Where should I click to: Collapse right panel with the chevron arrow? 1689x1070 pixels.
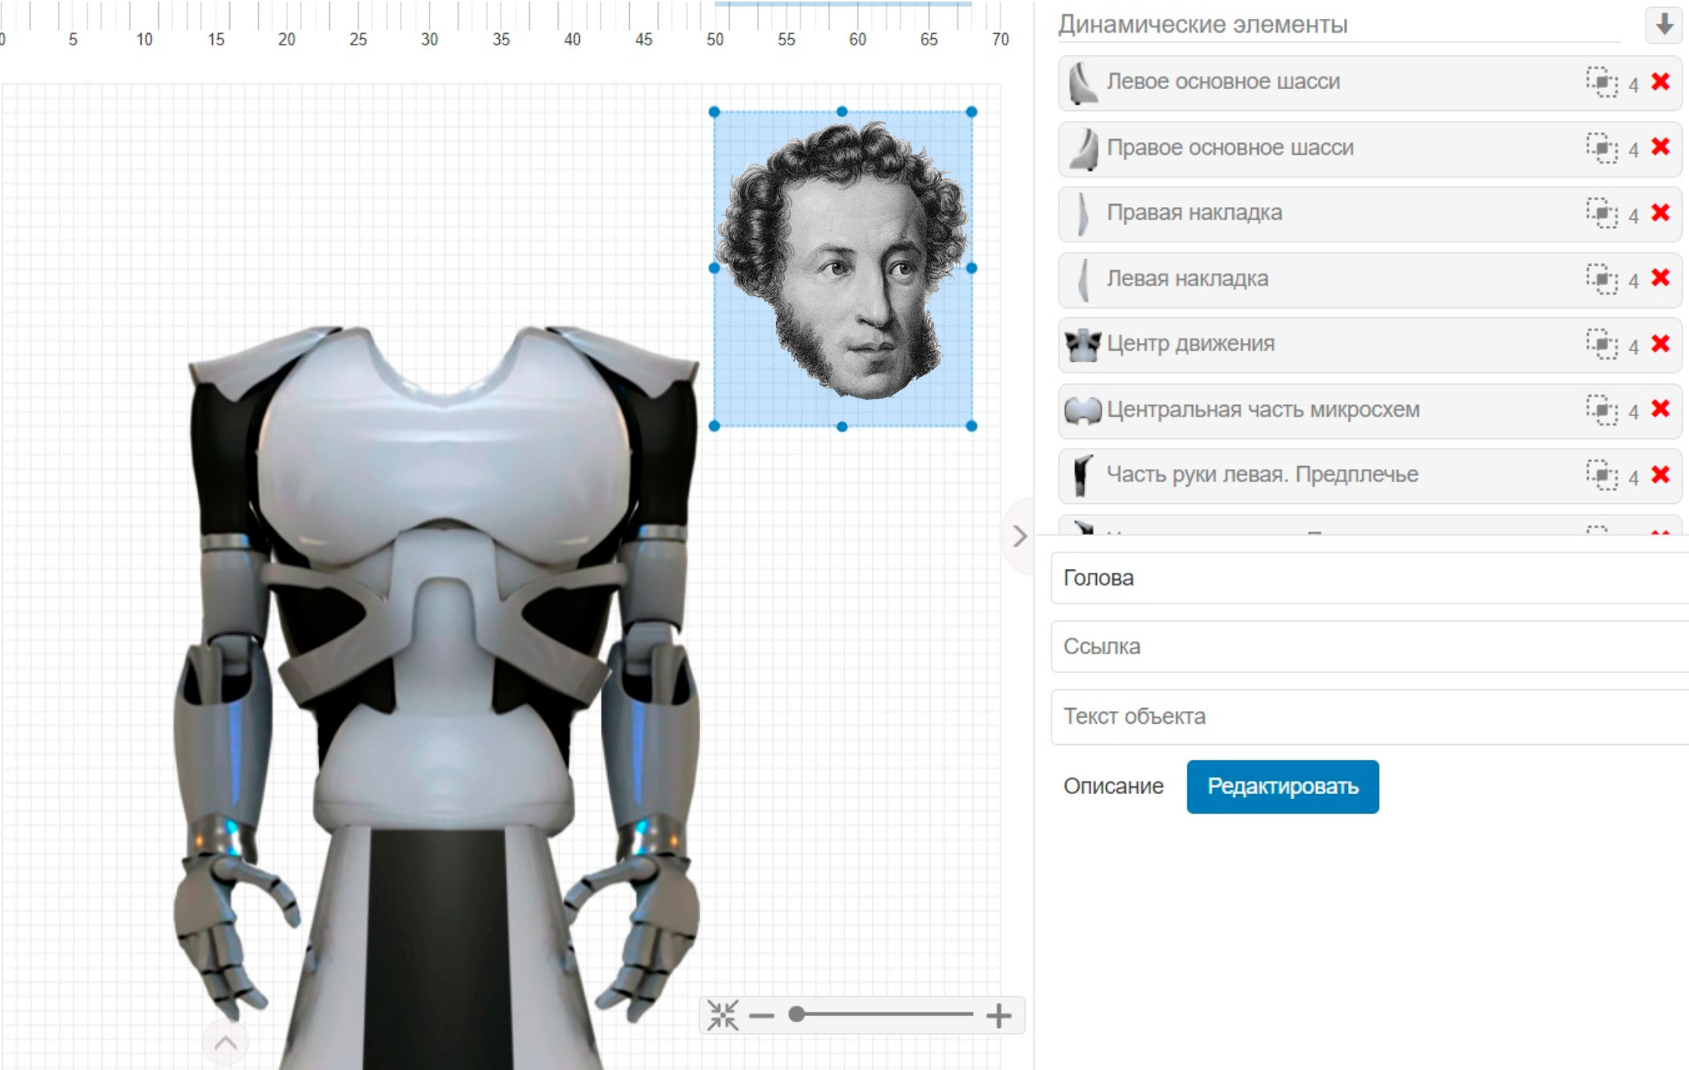click(x=1019, y=536)
